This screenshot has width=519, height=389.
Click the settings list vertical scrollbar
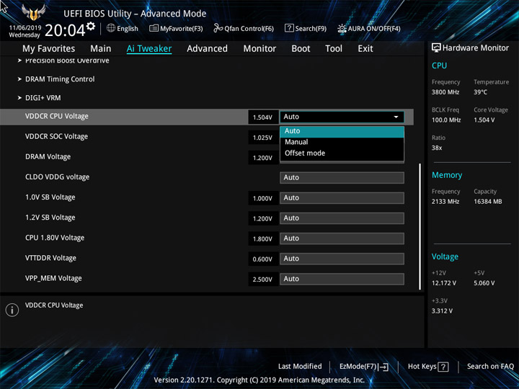coord(420,226)
